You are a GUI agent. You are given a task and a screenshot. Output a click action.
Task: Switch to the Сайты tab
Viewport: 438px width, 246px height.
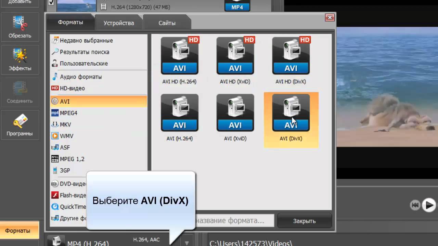point(167,23)
